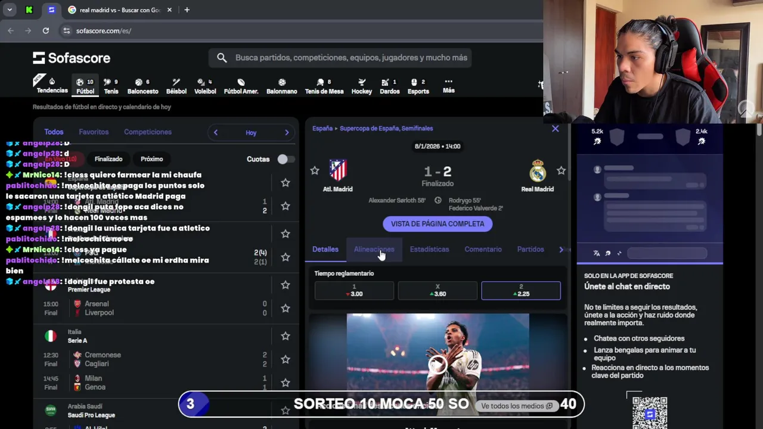Open the Alineaciones tab
The width and height of the screenshot is (763, 429).
tap(374, 249)
